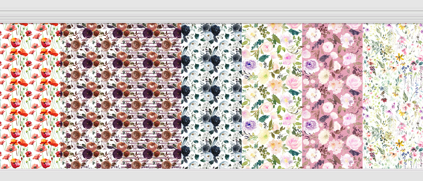
Task: Click the gray ceiling area above the molding
Action: (211, 4)
